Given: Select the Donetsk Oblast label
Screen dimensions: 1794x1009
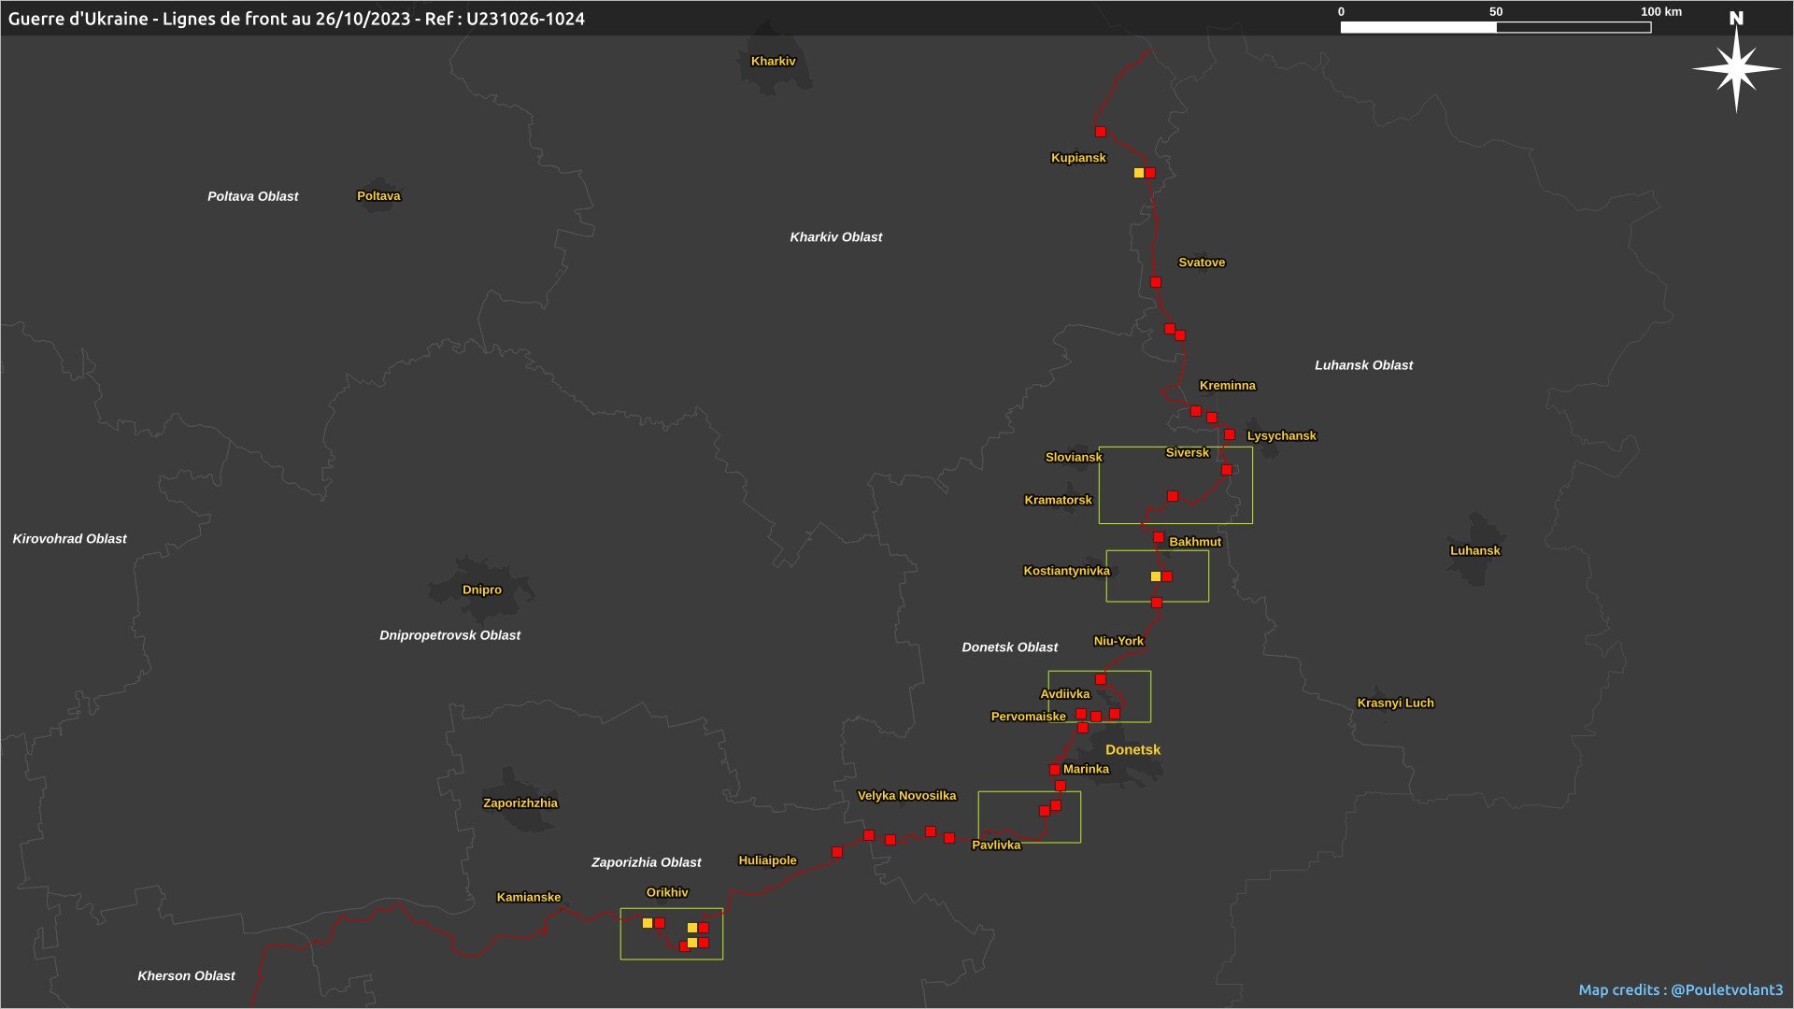Looking at the screenshot, I should coord(1010,647).
